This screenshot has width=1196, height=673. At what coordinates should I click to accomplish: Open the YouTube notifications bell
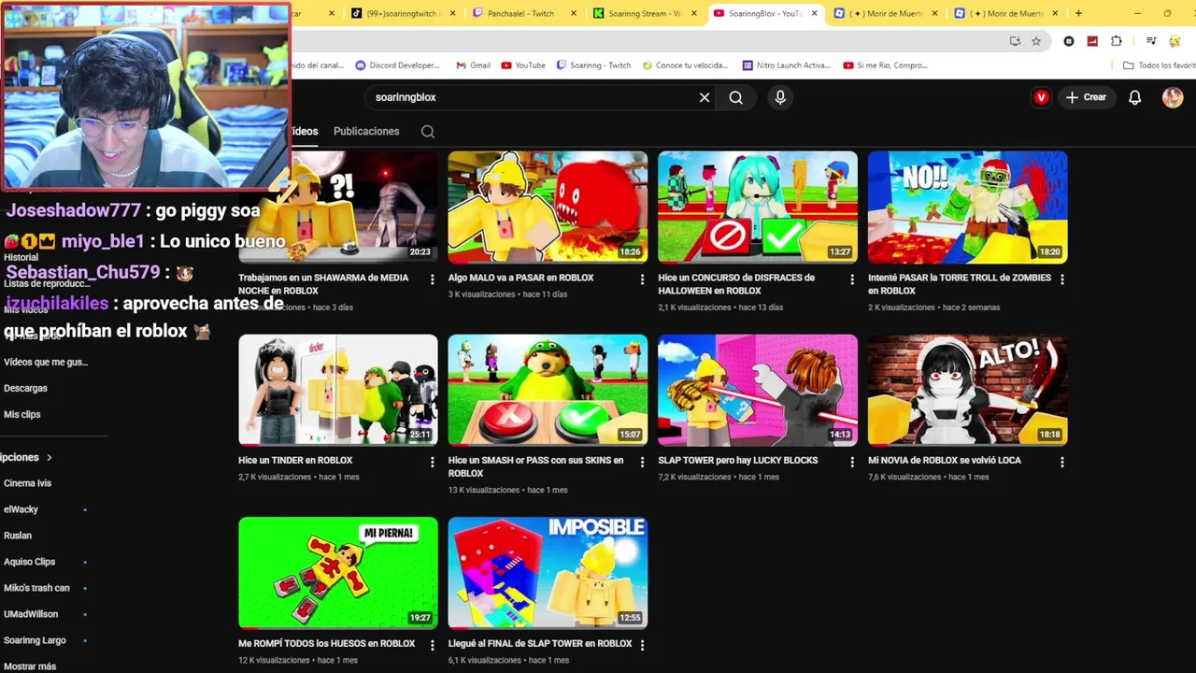[x=1134, y=97]
